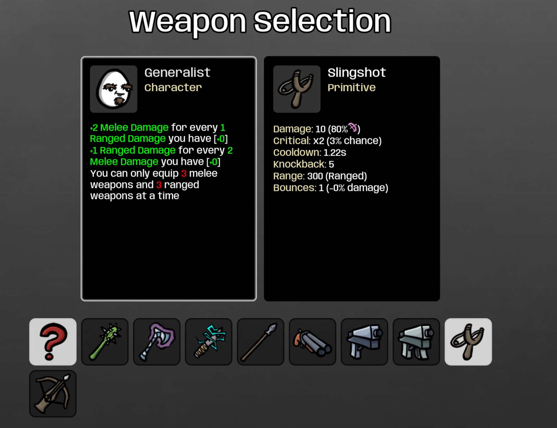The height and width of the screenshot is (428, 557).
Task: Click the Primitive weapon class label
Action: click(x=351, y=87)
